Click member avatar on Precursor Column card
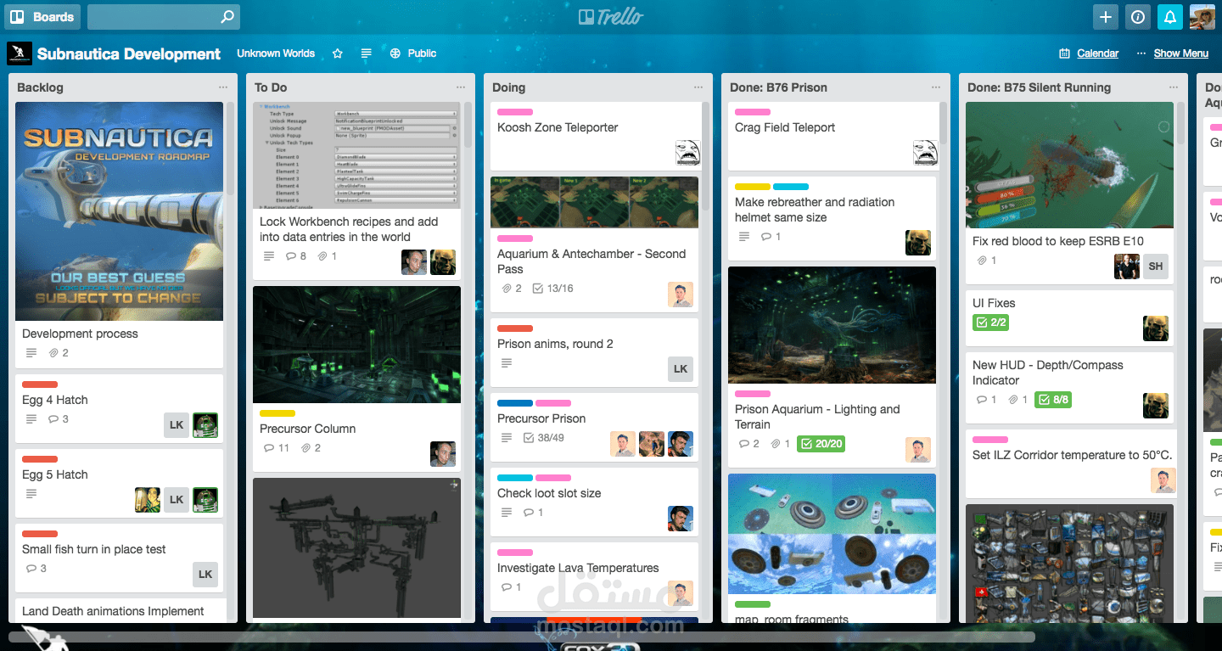1222x651 pixels. point(443,454)
